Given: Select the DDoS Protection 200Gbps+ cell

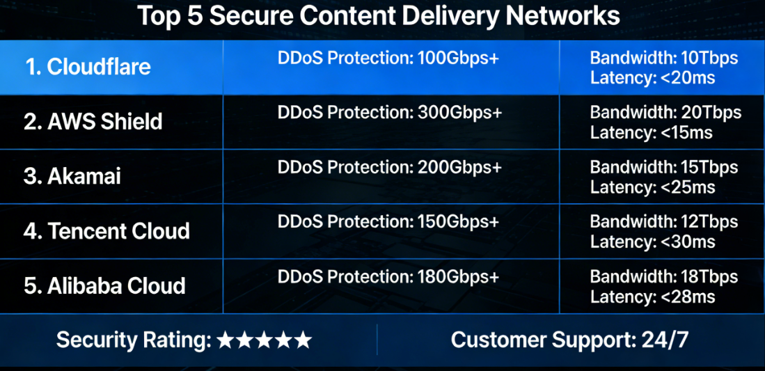Looking at the screenshot, I should pyautogui.click(x=390, y=167).
